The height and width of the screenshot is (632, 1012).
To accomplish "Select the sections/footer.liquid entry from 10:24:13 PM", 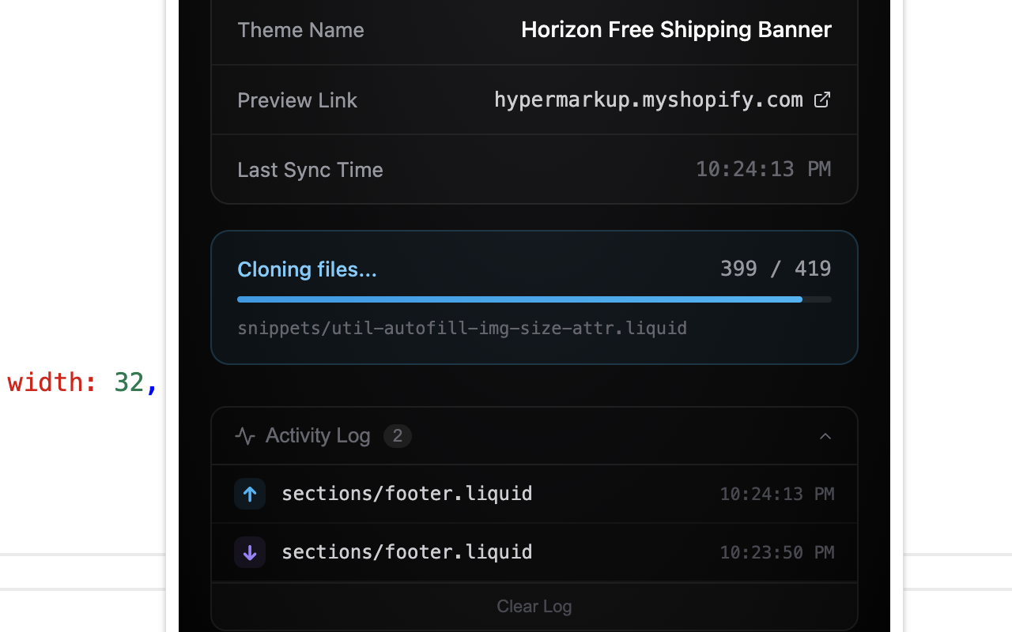I will click(534, 494).
